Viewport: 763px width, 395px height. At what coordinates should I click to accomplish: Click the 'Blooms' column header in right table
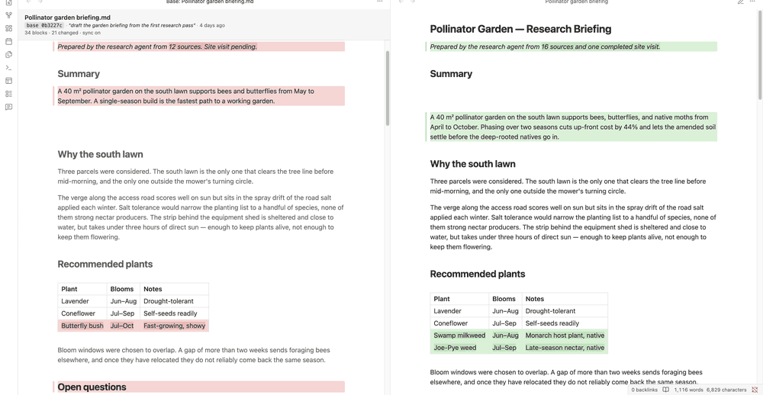(x=505, y=299)
